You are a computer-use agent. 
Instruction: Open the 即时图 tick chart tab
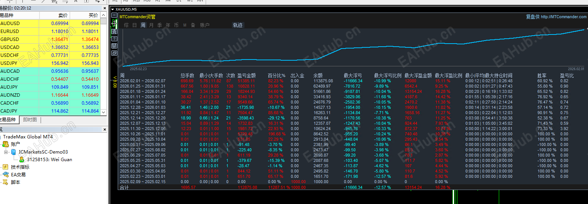click(30, 120)
